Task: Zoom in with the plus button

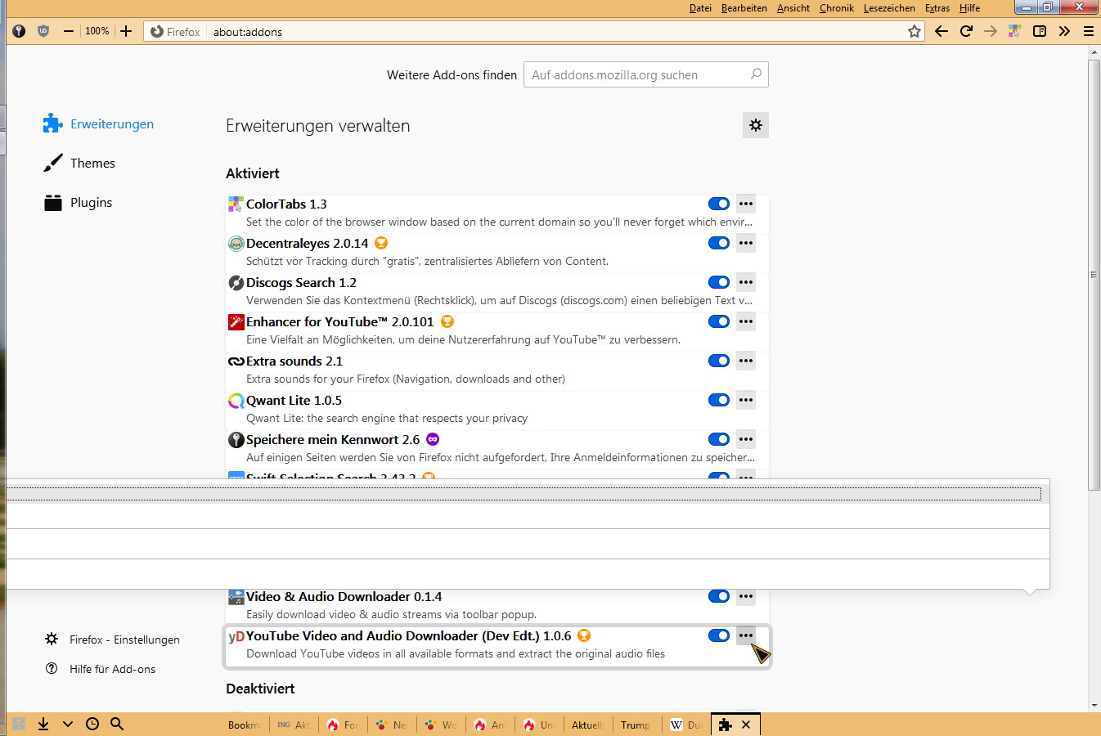Action: (x=126, y=31)
